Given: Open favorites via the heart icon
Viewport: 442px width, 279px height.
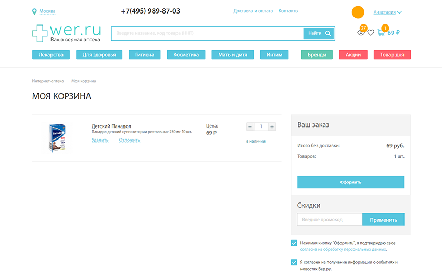Looking at the screenshot, I should point(371,33).
